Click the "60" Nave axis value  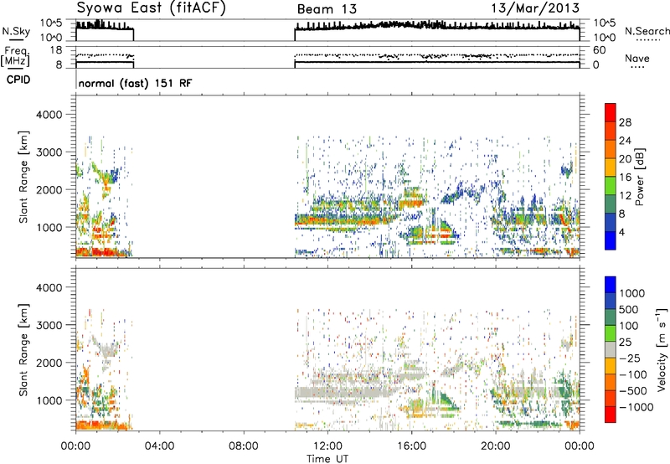[x=599, y=50]
